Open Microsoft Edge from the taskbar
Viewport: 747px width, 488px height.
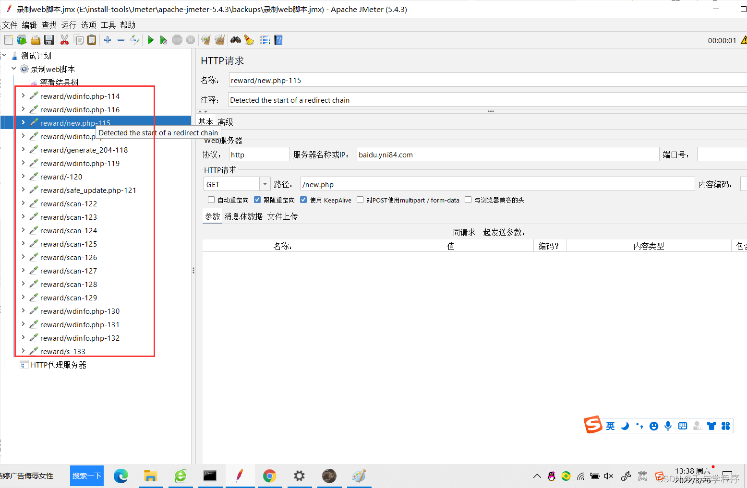pyautogui.click(x=120, y=476)
